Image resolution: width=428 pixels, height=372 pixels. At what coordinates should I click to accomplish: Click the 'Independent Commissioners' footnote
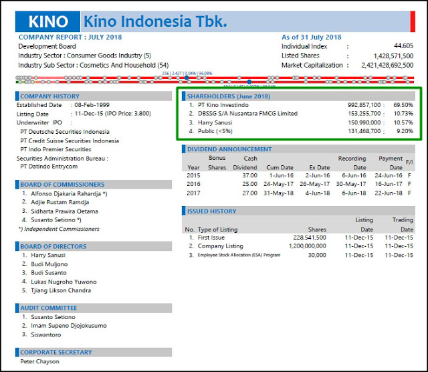pyautogui.click(x=59, y=229)
